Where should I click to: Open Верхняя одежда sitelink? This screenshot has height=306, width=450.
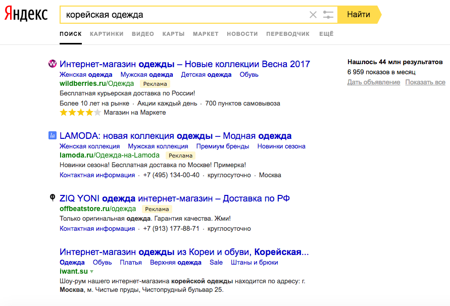[x=176, y=263]
